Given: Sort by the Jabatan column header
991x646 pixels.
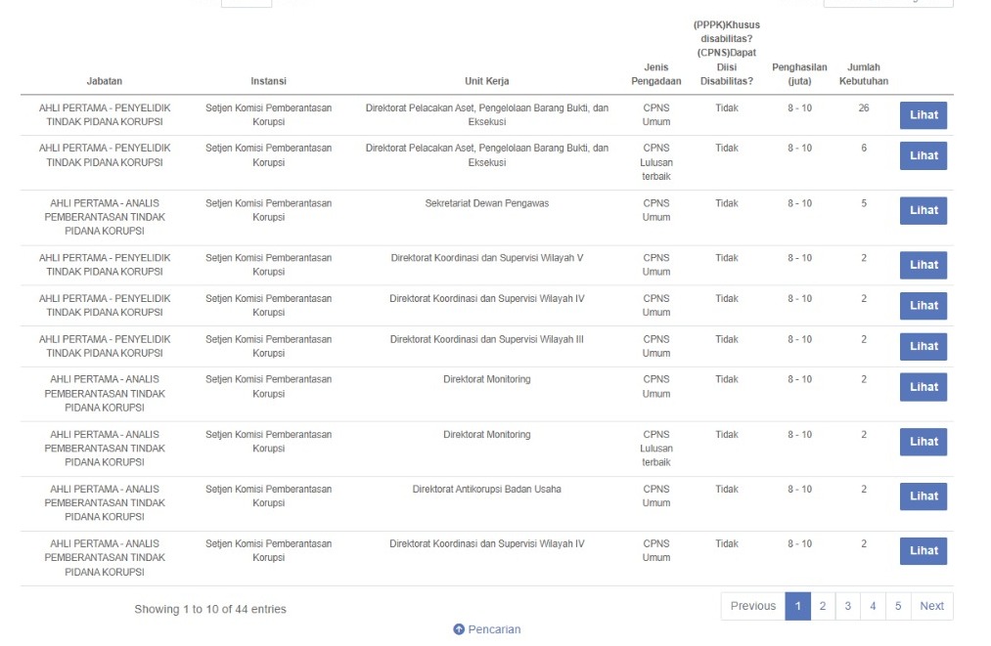Looking at the screenshot, I should pos(105,81).
